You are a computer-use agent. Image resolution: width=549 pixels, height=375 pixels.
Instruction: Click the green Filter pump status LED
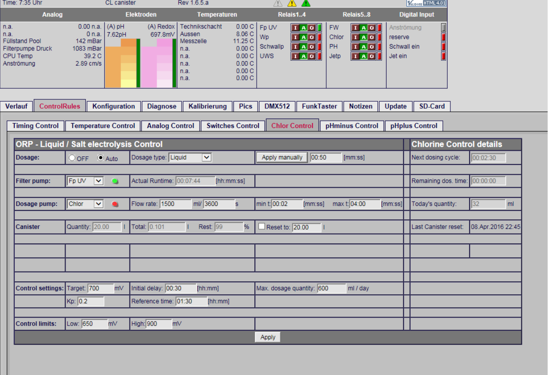[x=115, y=181]
